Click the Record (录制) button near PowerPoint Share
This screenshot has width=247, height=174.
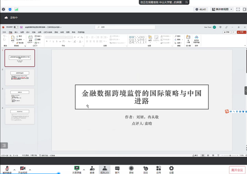227,32
